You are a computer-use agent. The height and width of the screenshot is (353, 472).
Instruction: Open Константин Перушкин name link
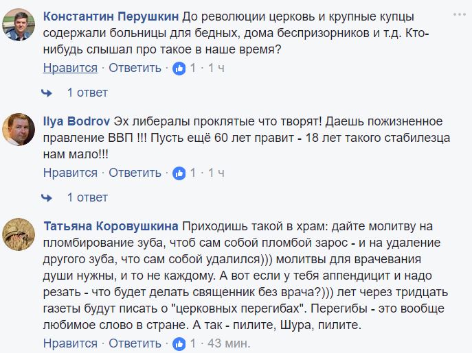(111, 16)
